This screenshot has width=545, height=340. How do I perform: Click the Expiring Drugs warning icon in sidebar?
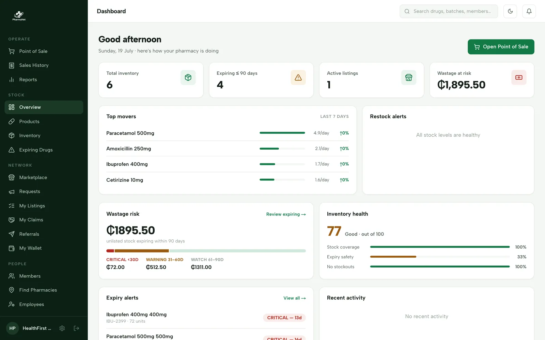(12, 150)
